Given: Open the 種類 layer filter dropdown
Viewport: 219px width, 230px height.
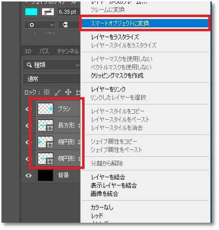Looking at the screenshot, I should 51,65.
